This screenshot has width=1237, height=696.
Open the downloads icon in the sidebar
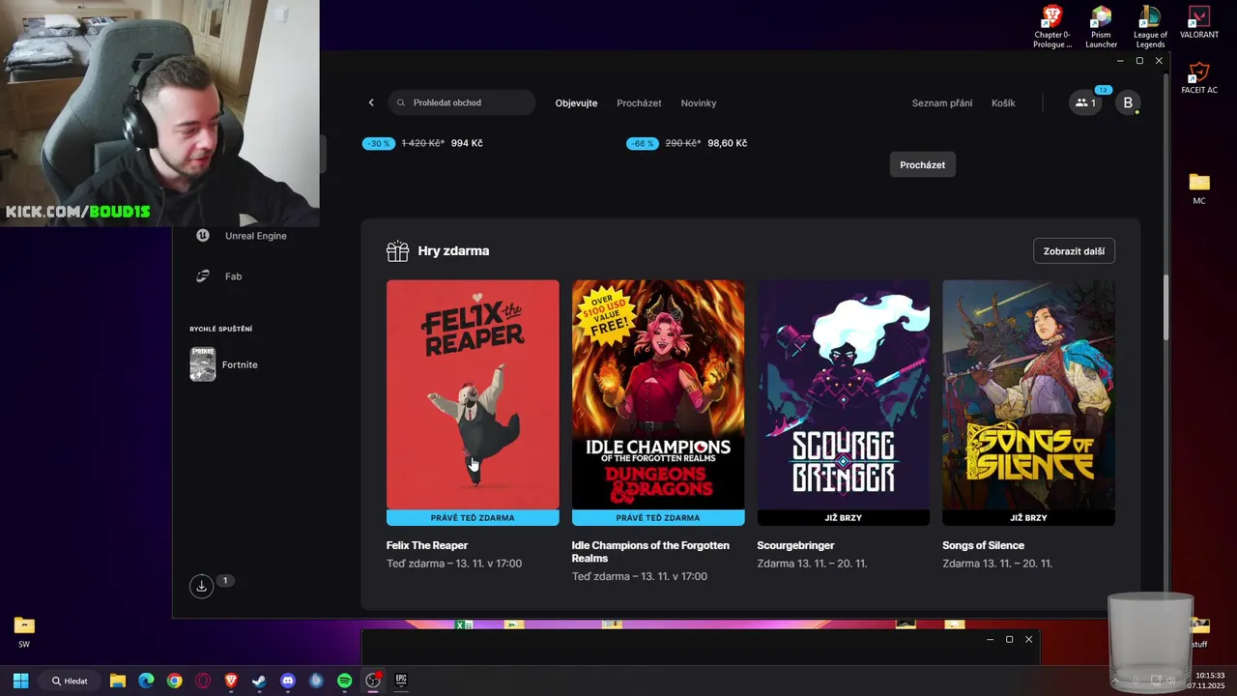pos(201,586)
